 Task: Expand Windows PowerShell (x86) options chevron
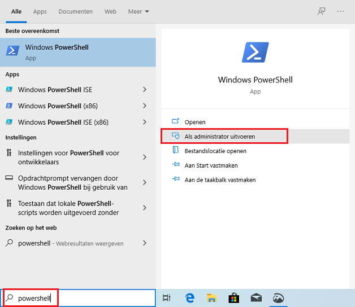[145, 106]
